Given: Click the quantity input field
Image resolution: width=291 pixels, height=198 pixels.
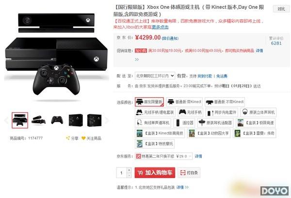Looking at the screenshot, I should pyautogui.click(x=122, y=173).
